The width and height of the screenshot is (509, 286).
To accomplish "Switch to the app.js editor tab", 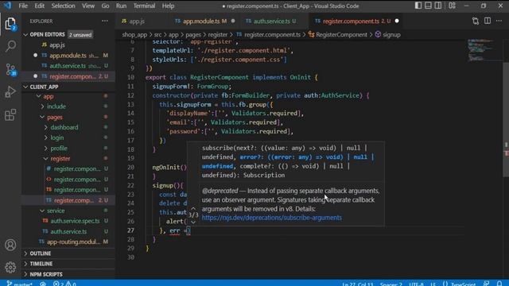I will 137,21.
